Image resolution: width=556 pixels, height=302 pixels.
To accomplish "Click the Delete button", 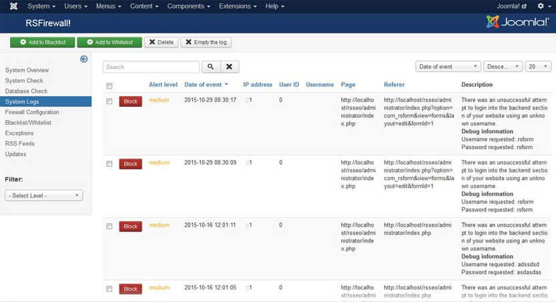I will click(162, 42).
